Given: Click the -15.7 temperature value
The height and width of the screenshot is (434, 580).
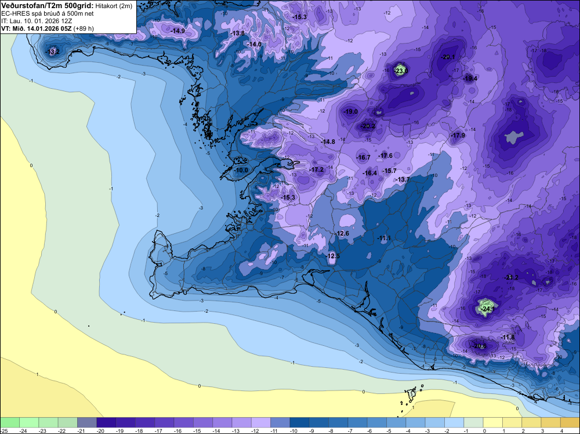Looking at the screenshot, I should [390, 171].
